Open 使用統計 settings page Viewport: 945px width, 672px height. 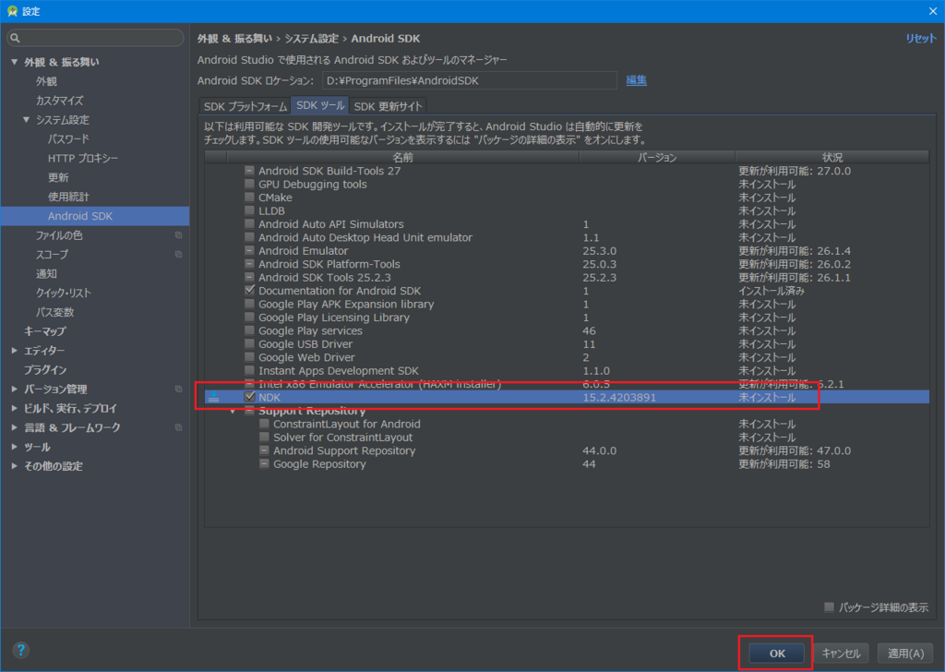click(68, 197)
